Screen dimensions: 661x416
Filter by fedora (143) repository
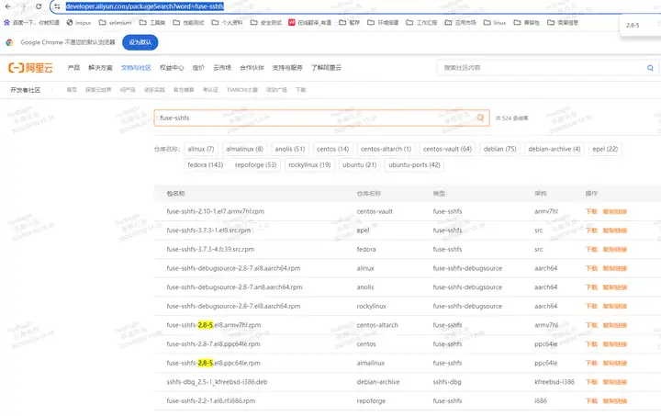click(x=206, y=165)
